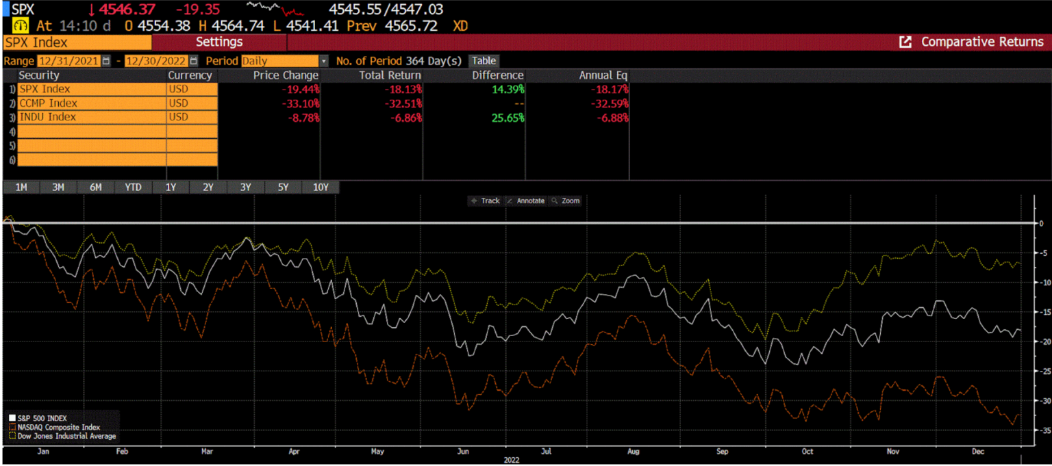Click the Table button
Screen dimensions: 1052x466
(x=484, y=61)
